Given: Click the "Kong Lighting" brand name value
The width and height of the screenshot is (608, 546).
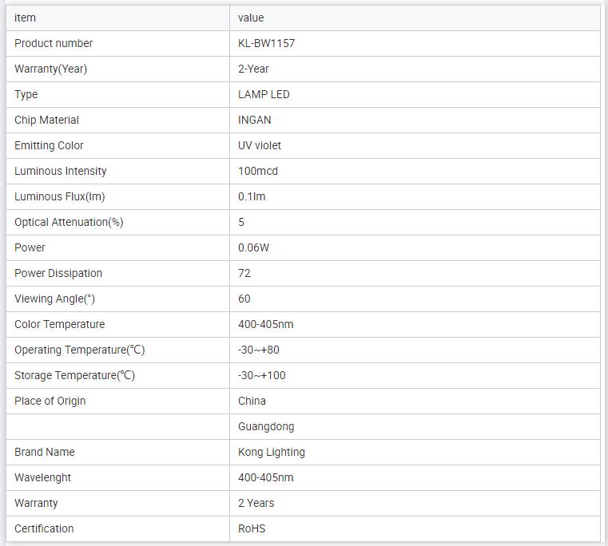Looking at the screenshot, I should 272,452.
